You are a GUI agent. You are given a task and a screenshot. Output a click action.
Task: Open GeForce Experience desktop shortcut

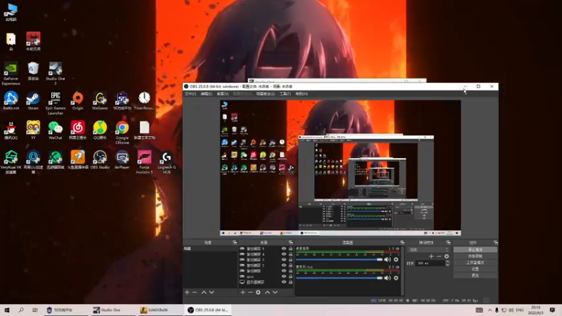[x=11, y=74]
